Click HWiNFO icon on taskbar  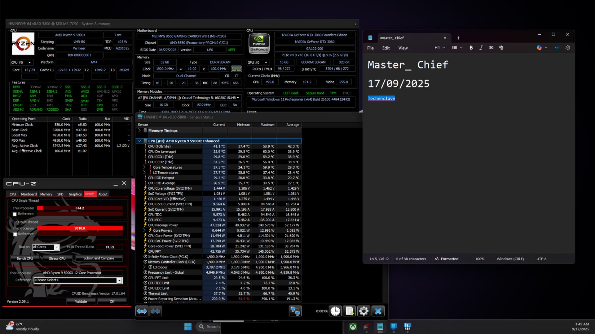click(408, 327)
